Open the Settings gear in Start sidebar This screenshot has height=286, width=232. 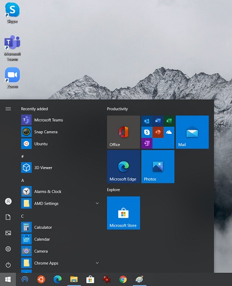pos(8,249)
